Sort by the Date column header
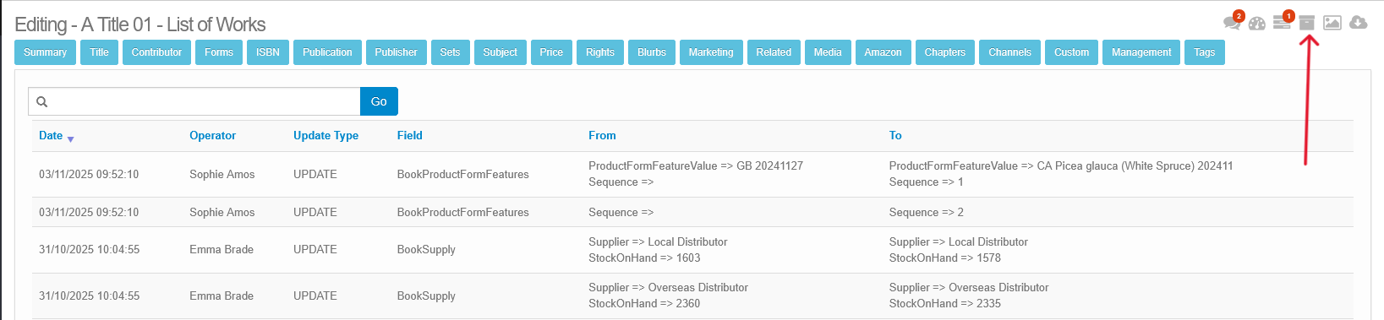Screen dimensions: 1384x320 [51, 135]
